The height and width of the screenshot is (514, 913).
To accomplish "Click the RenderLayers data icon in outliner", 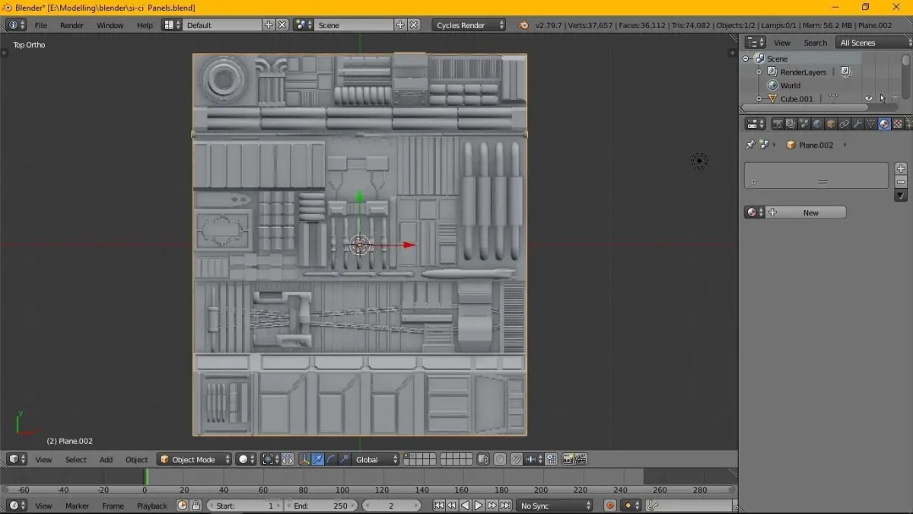I will [845, 72].
